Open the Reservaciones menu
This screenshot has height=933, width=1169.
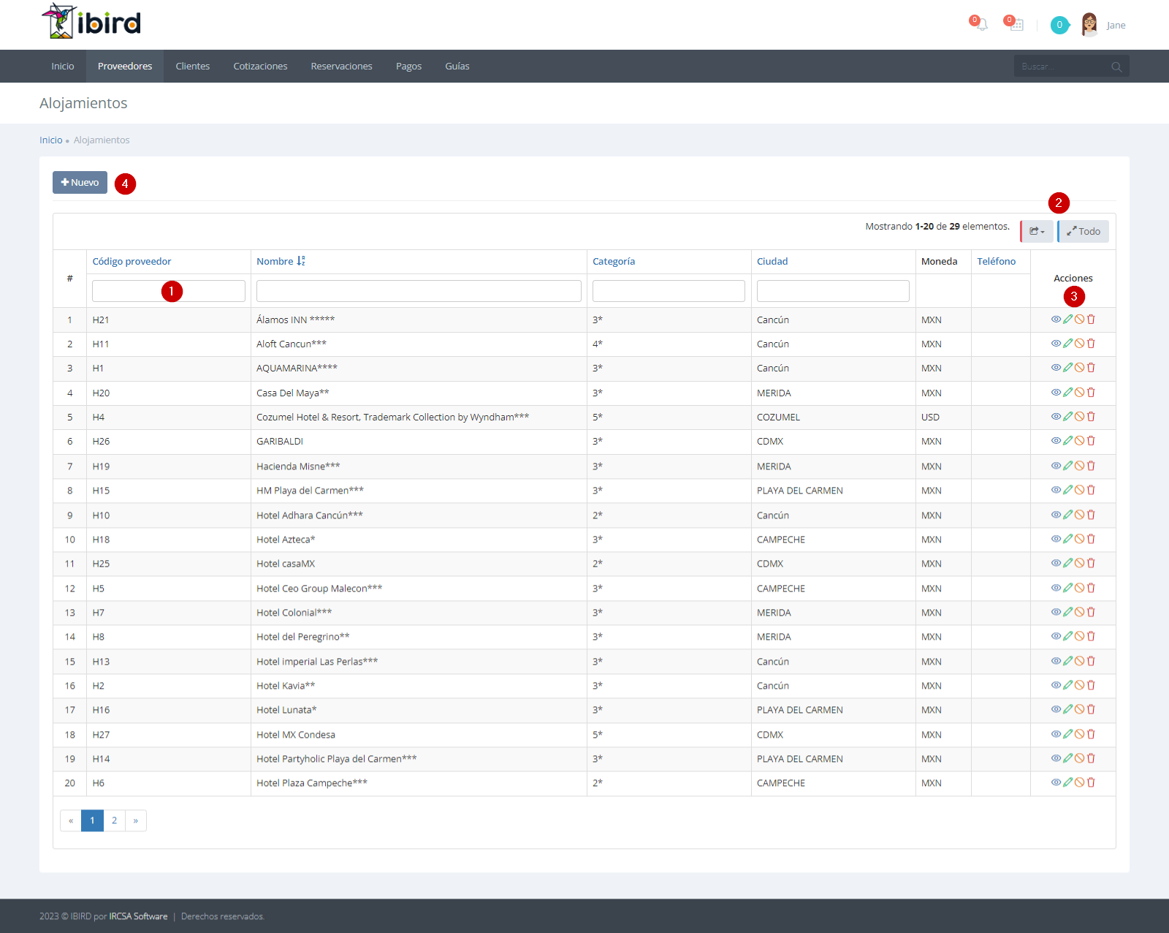click(341, 66)
